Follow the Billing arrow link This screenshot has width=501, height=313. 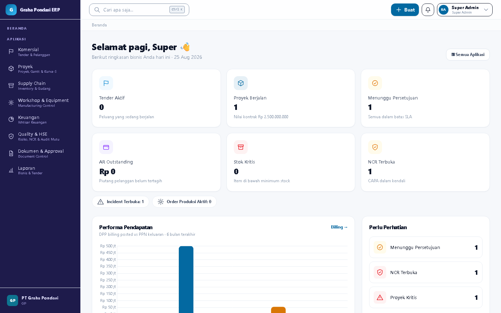coord(339,227)
